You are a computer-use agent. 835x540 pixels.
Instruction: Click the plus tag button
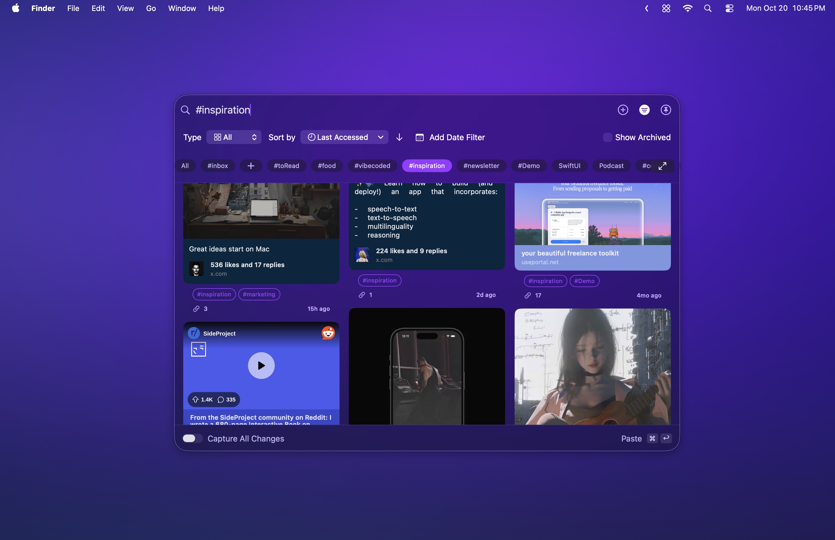(251, 166)
